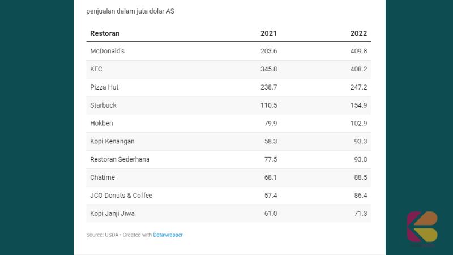Image resolution: width=453 pixels, height=255 pixels.
Task: Select the KFC row name
Action: (96, 69)
